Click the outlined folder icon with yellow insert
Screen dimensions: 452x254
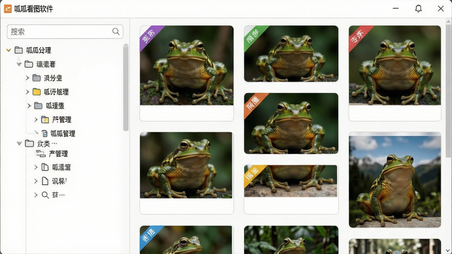pyautogui.click(x=45, y=120)
